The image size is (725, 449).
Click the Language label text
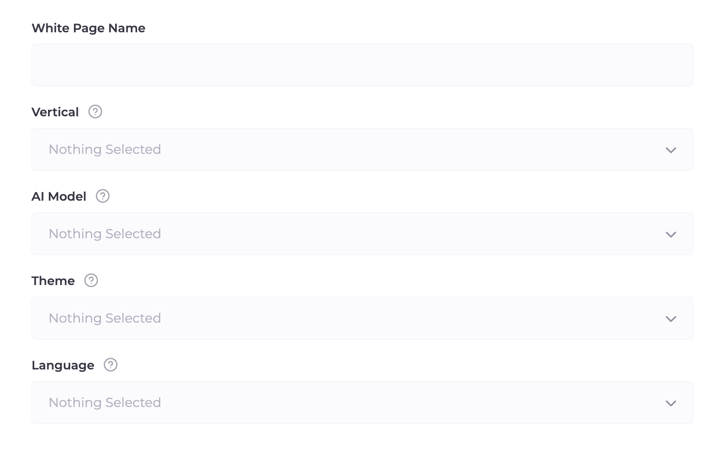(63, 365)
